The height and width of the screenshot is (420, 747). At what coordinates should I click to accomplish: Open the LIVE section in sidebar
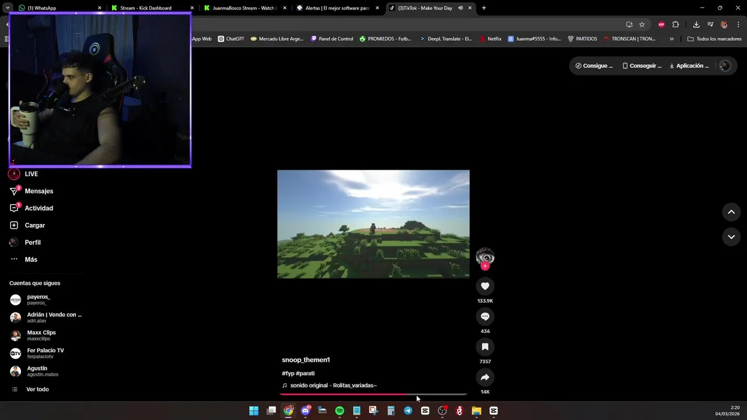[x=24, y=174]
